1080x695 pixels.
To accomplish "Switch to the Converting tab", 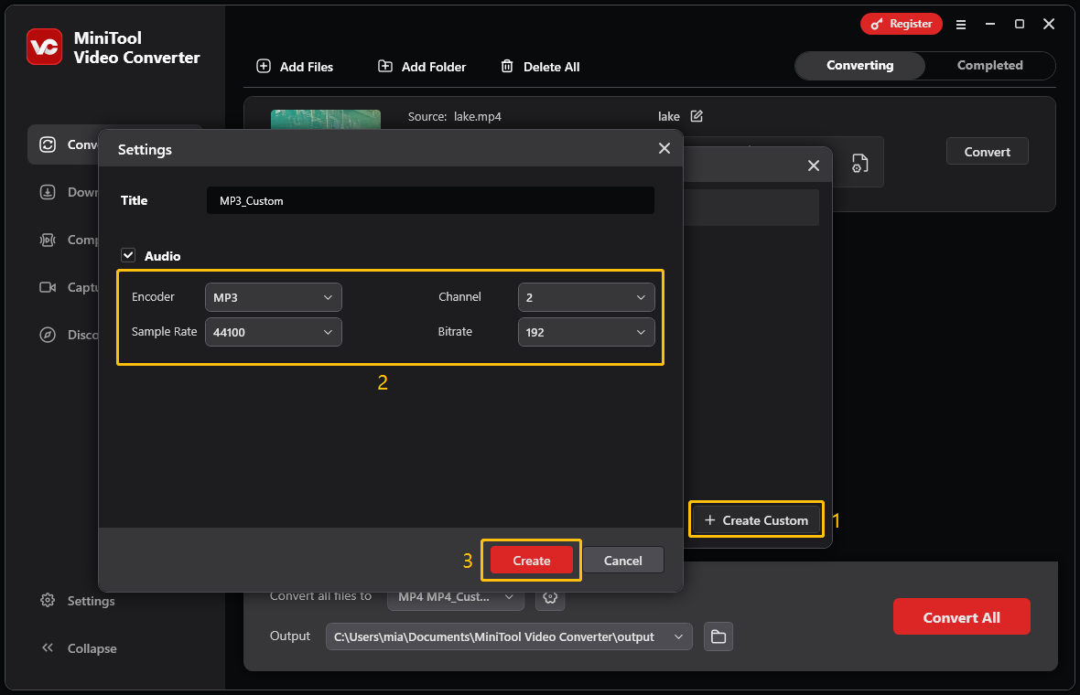I will tap(859, 65).
